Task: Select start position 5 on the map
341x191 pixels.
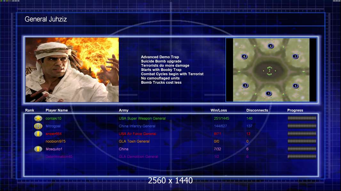Action: [295, 86]
